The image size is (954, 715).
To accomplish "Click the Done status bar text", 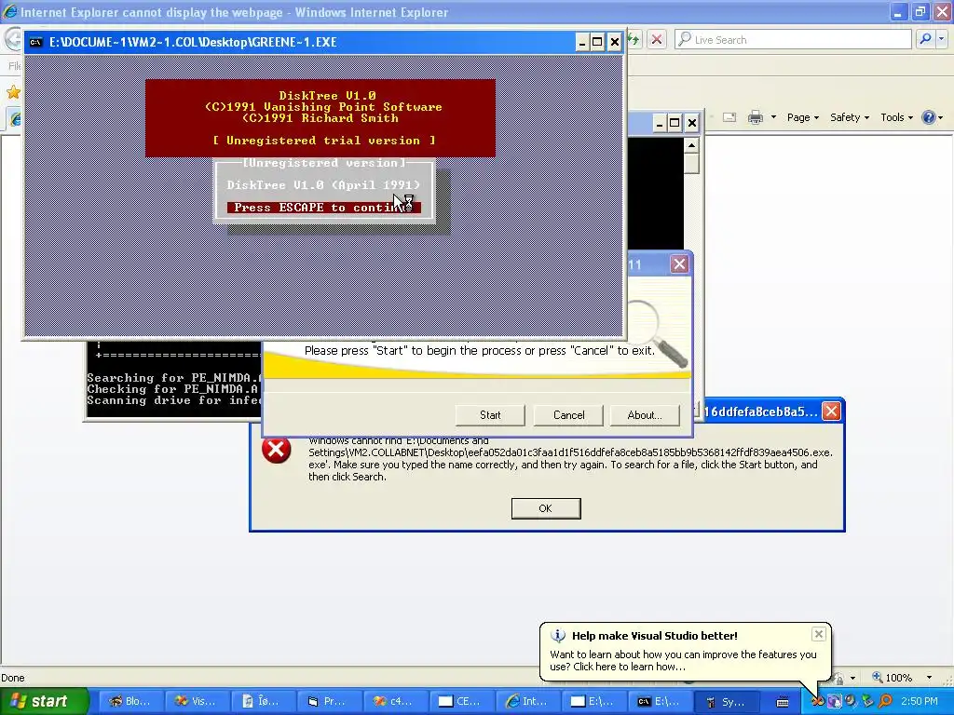I will coord(13,678).
